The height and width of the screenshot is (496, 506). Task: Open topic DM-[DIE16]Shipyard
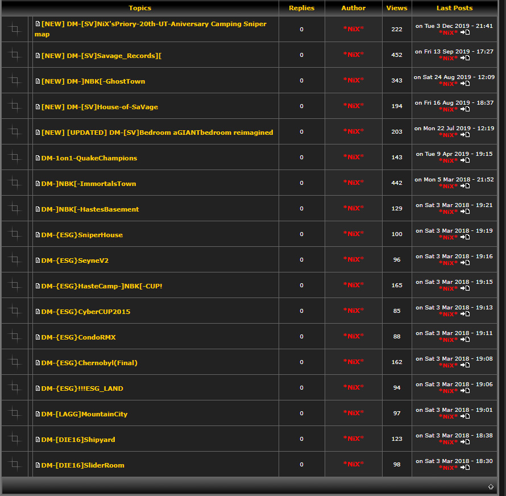point(78,440)
